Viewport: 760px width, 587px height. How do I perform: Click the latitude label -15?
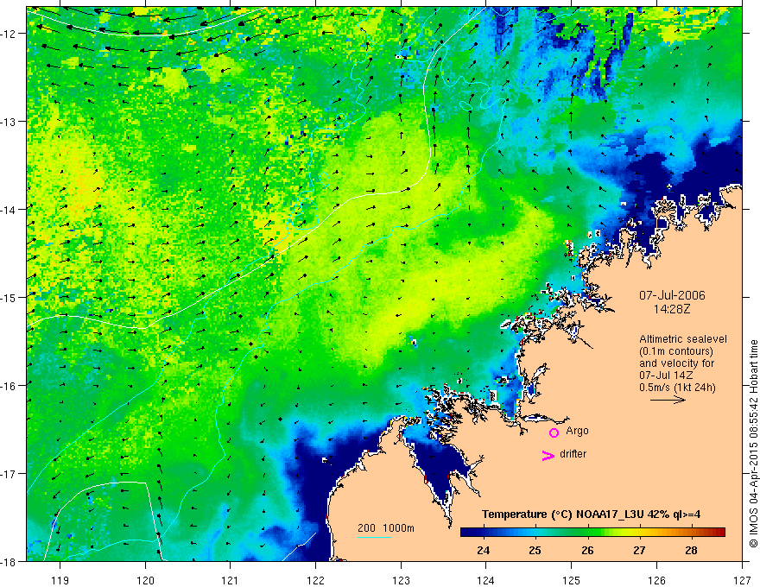tap(9, 298)
